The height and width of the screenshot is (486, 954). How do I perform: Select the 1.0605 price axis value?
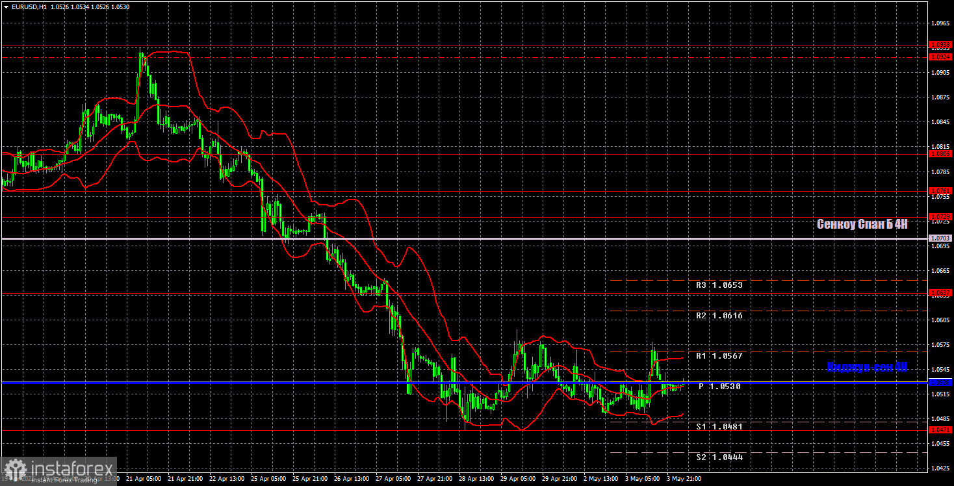point(940,320)
